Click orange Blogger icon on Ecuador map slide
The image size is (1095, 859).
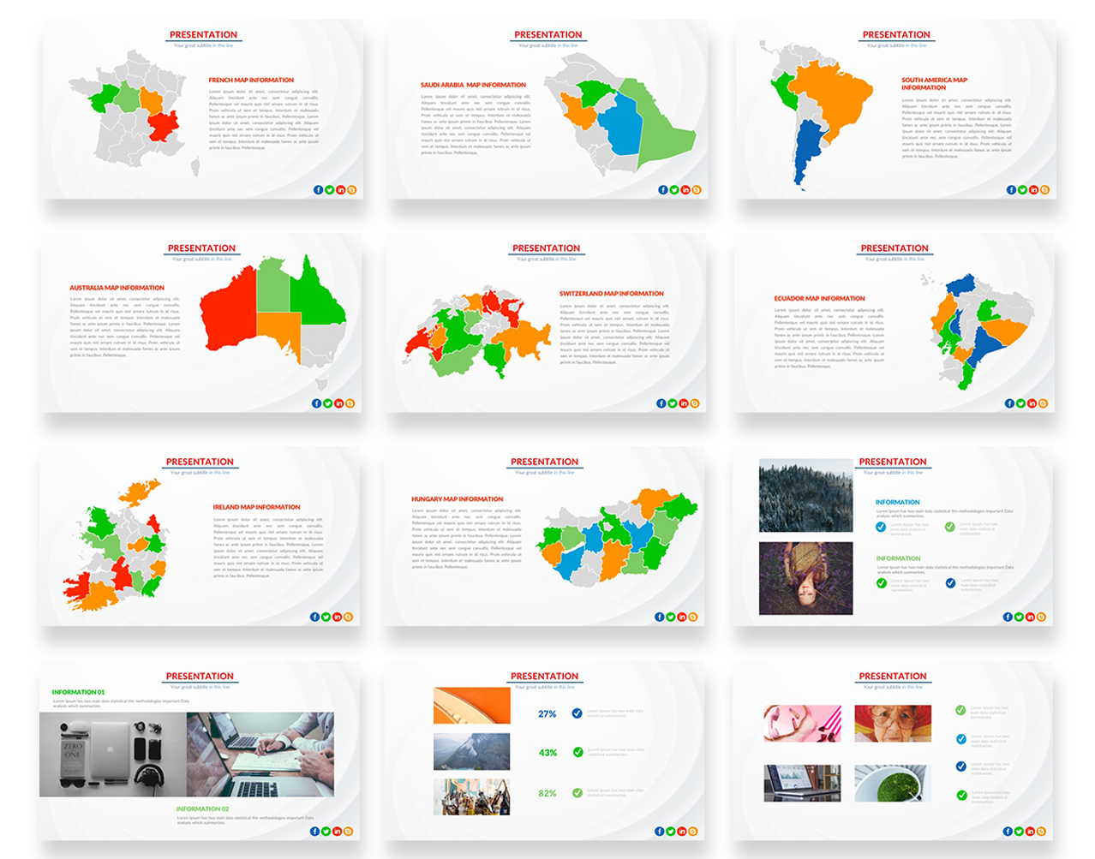pos(1043,403)
